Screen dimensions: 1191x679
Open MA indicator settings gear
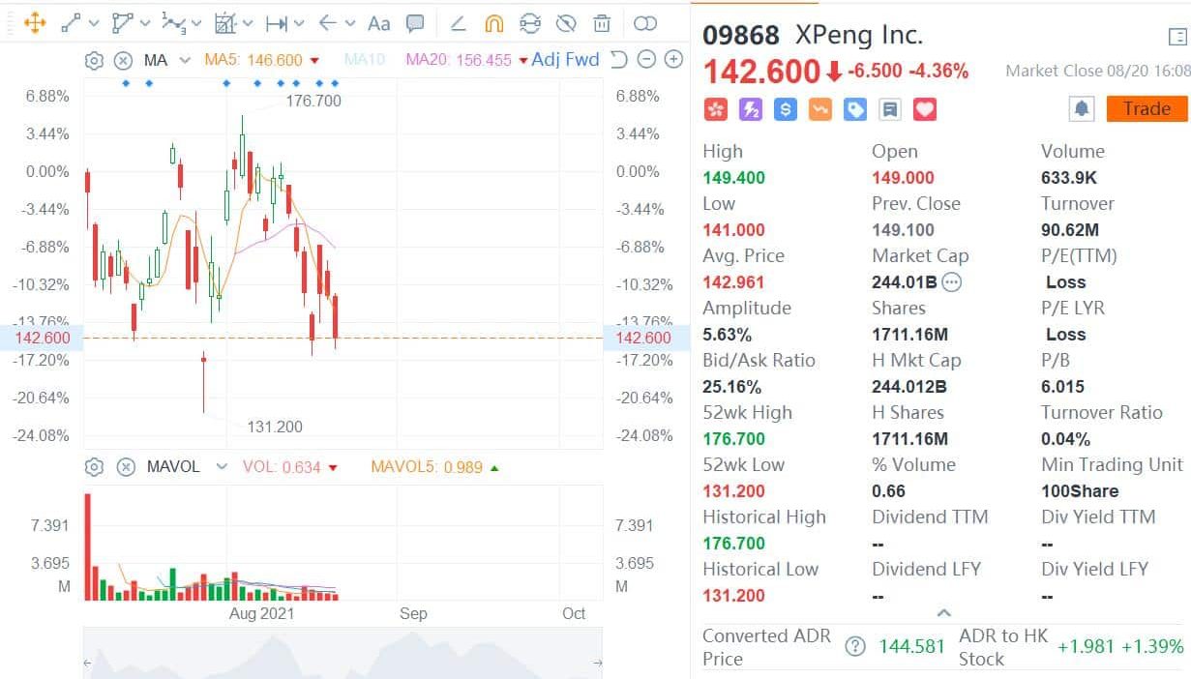[x=94, y=60]
